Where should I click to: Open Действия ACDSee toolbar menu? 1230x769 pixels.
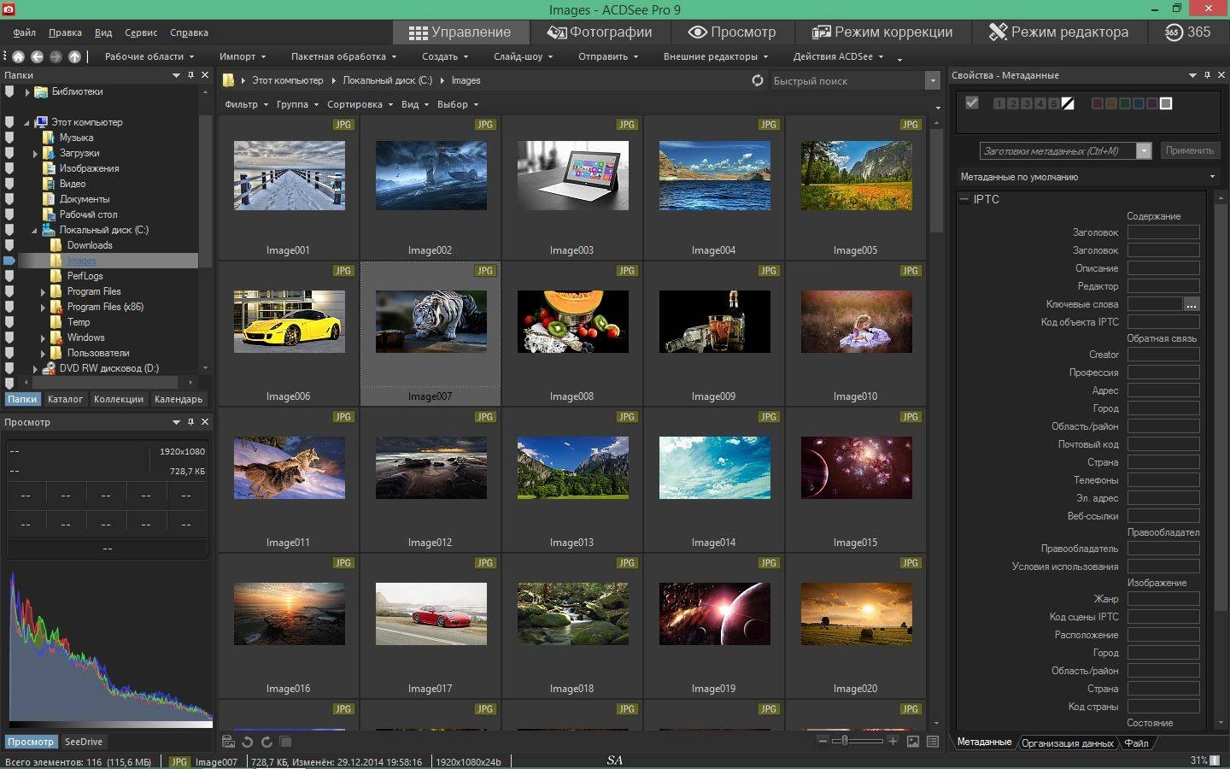coord(838,56)
